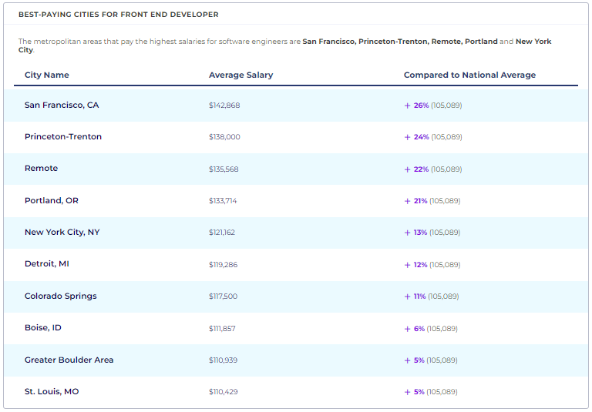Click the Compared to National Average header
This screenshot has height=412, width=592.
tap(469, 75)
